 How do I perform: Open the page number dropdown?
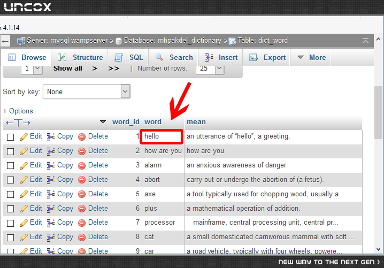pyautogui.click(x=32, y=68)
